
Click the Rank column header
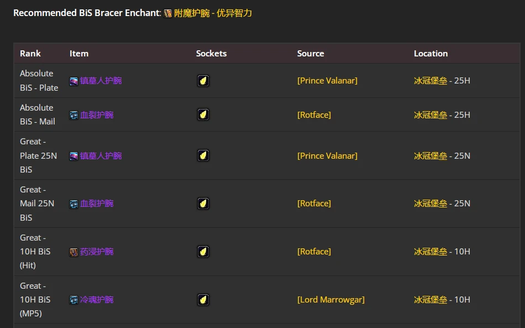(x=30, y=54)
